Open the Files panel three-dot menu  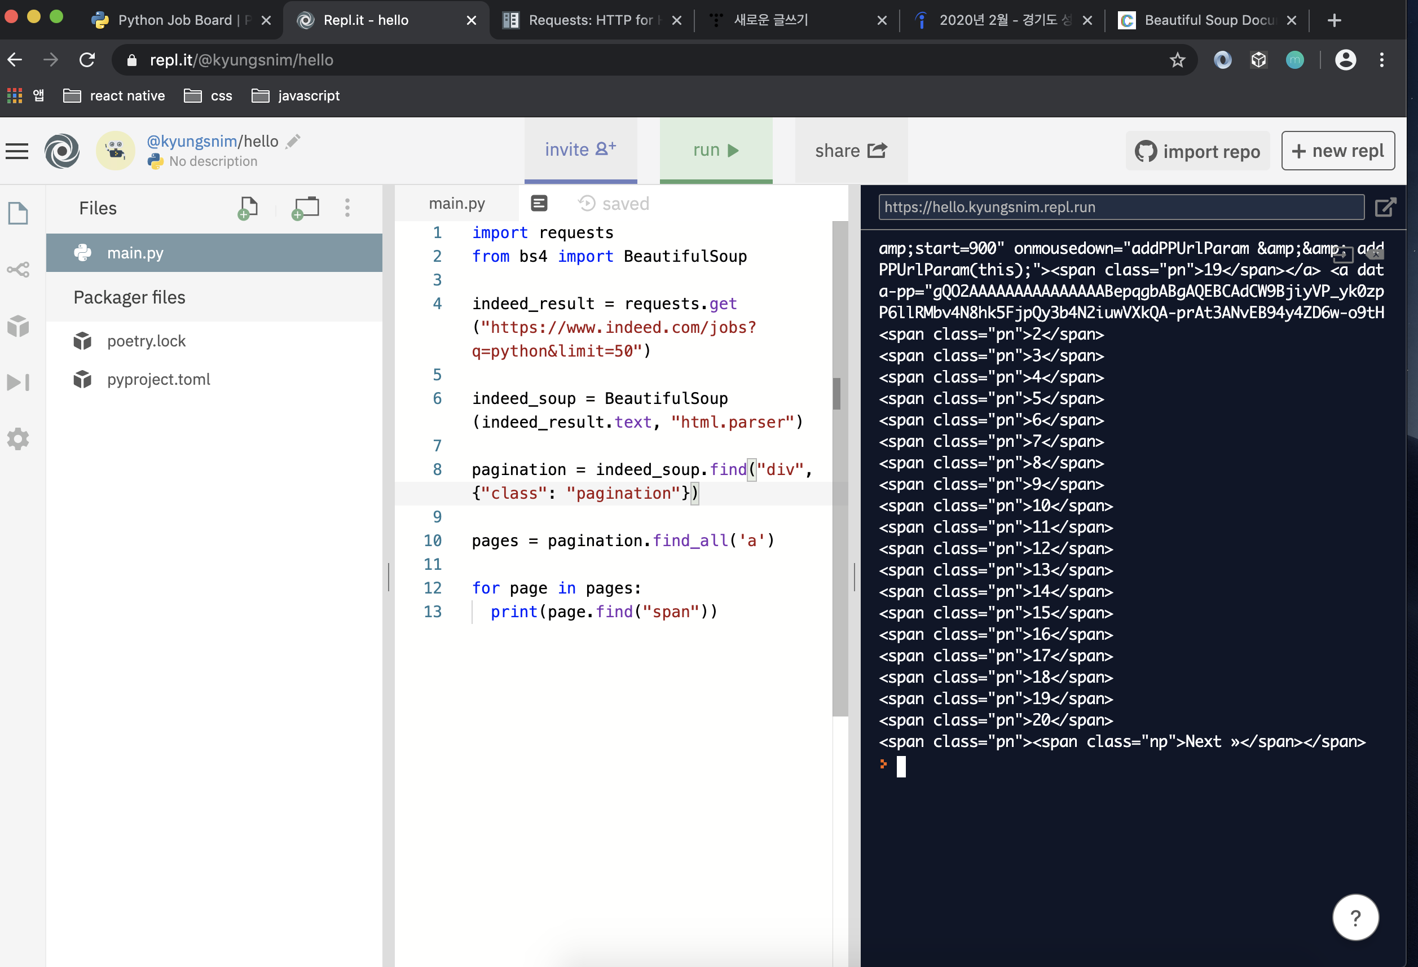(x=347, y=208)
